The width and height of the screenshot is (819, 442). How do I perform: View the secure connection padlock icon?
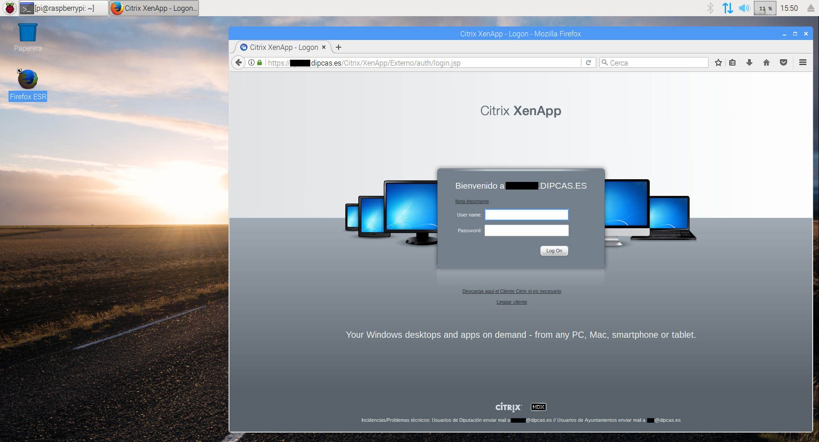pos(260,62)
